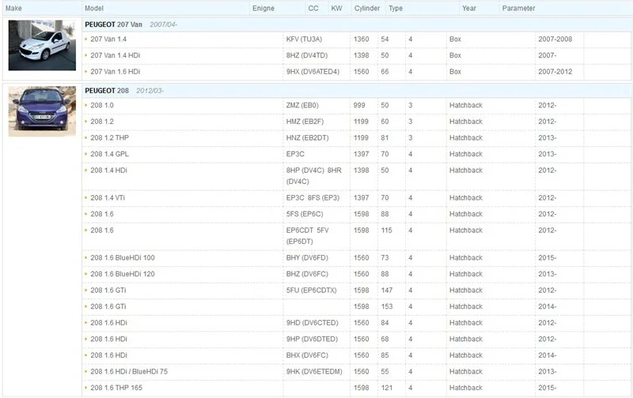633x398 pixels.
Task: Click engine code HNZ (EB2DT)
Action: [x=307, y=137]
